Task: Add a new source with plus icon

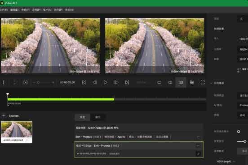Action: [4, 116]
